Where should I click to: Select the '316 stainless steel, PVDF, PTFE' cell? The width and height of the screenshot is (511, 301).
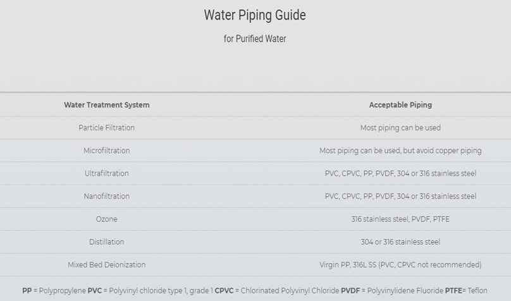point(400,219)
